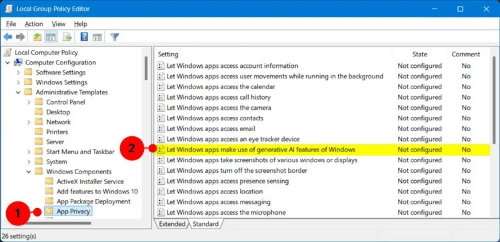Click the Desktop folder icon in tree
Screen dimensions: 500x242
(x=39, y=112)
